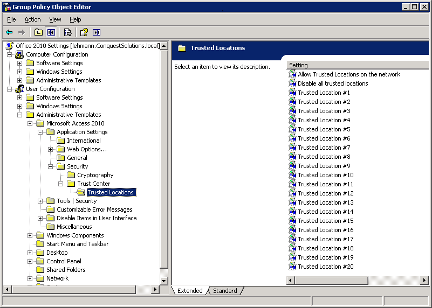Collapse the Microsoft Access 2010 node
This screenshot has height=308, width=432.
[30, 123]
